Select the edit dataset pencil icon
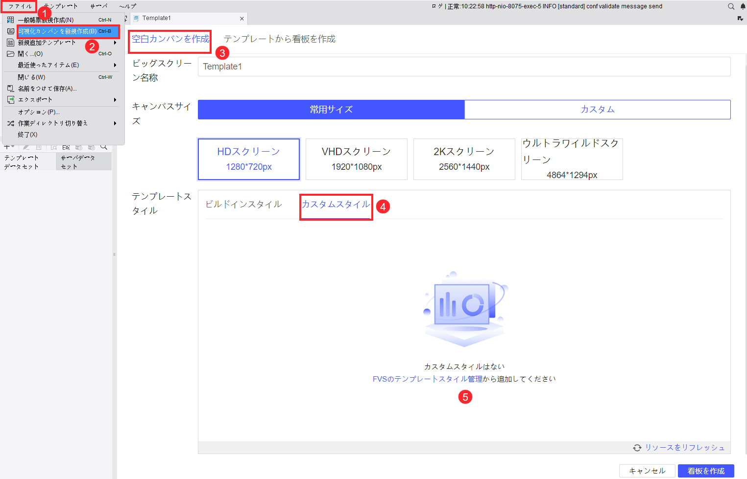 (x=26, y=147)
